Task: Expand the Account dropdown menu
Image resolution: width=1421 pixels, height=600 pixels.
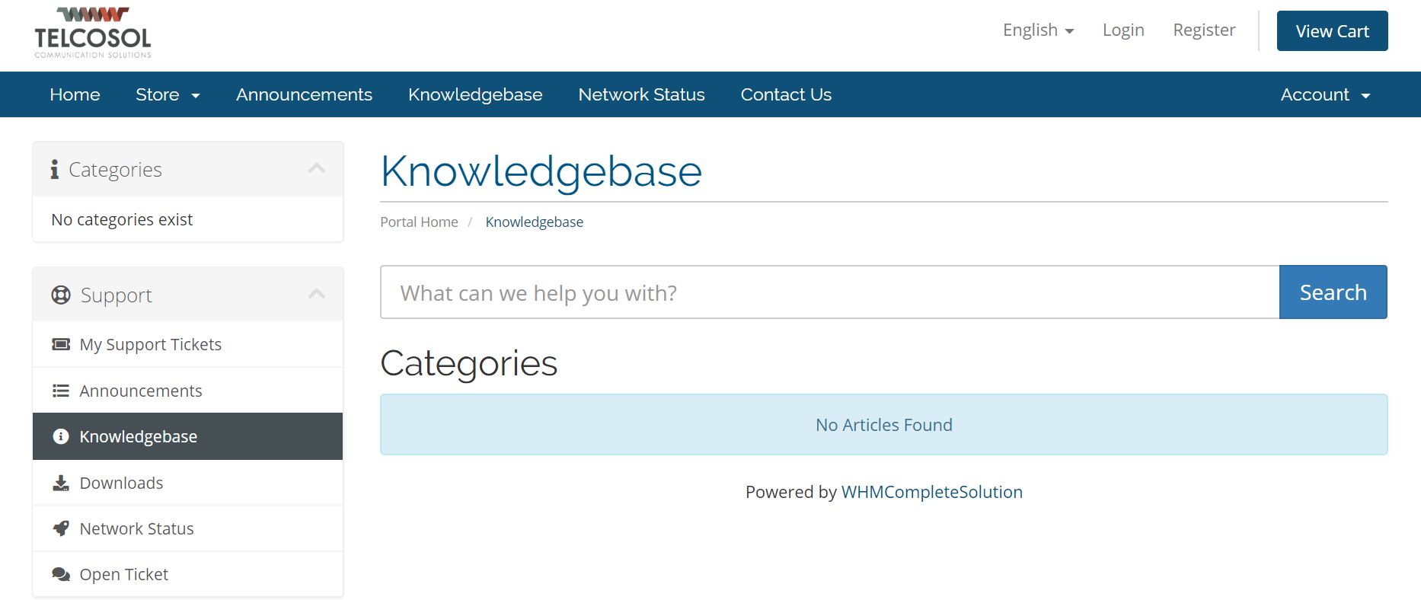Action: pyautogui.click(x=1325, y=94)
